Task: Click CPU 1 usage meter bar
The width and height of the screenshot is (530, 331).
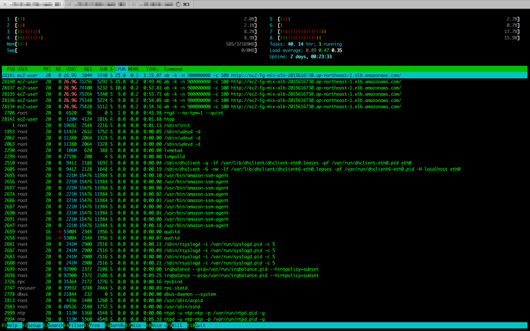Action: coord(136,19)
